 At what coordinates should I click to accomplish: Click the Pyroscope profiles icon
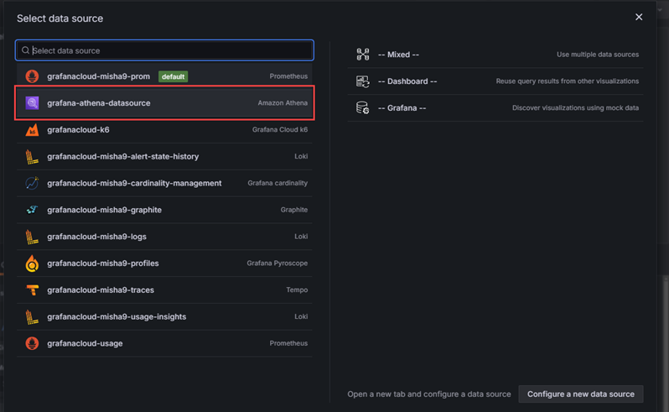point(32,263)
